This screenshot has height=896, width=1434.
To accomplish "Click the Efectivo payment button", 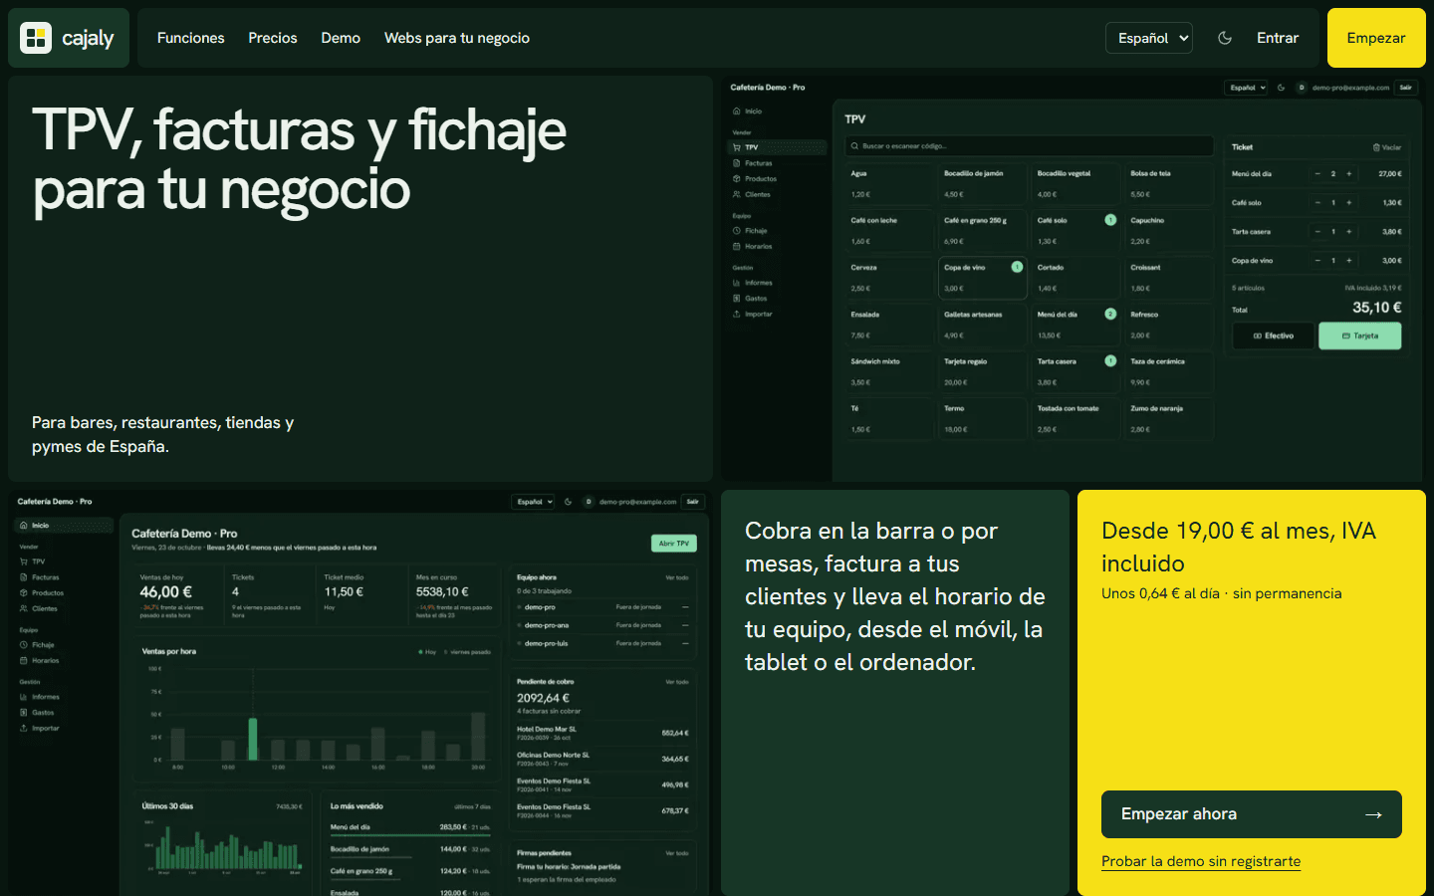I will pyautogui.click(x=1274, y=336).
